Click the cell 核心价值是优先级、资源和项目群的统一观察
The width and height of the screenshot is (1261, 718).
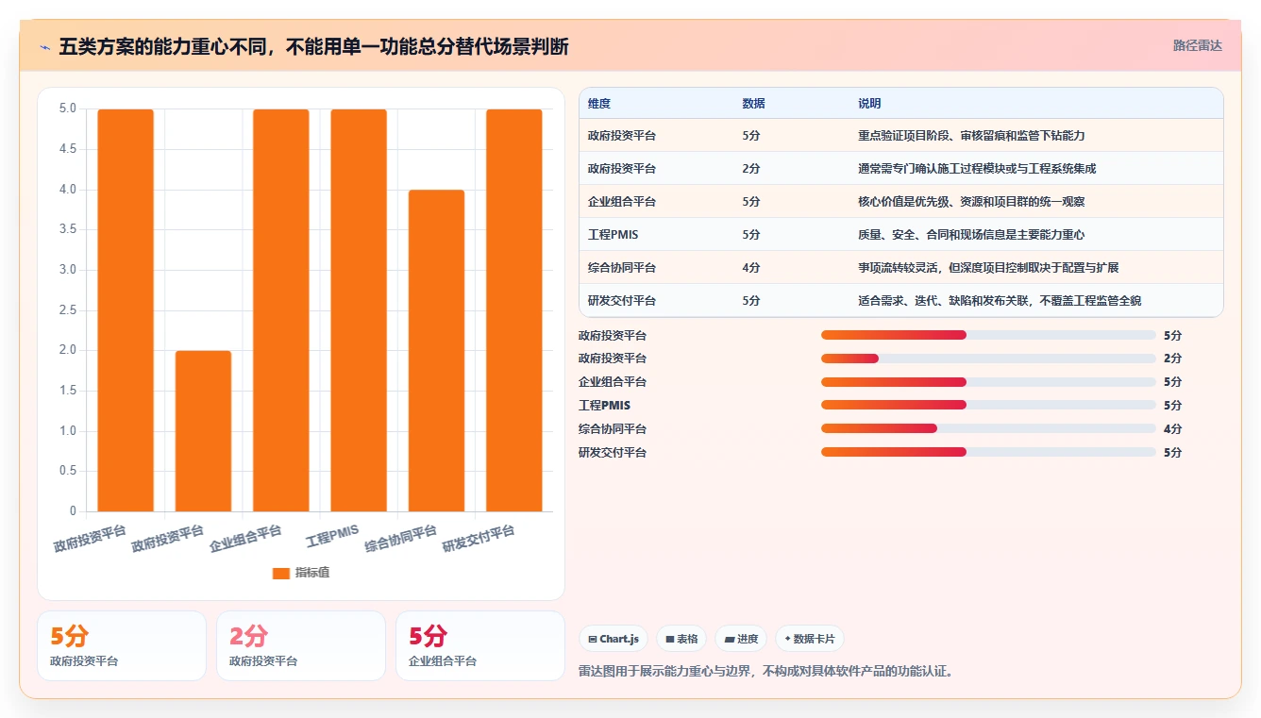pos(971,202)
